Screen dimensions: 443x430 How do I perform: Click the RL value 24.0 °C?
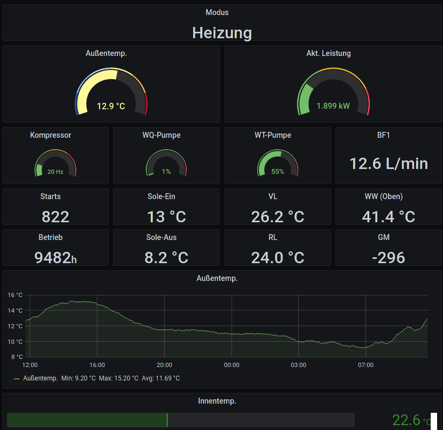pyautogui.click(x=278, y=258)
